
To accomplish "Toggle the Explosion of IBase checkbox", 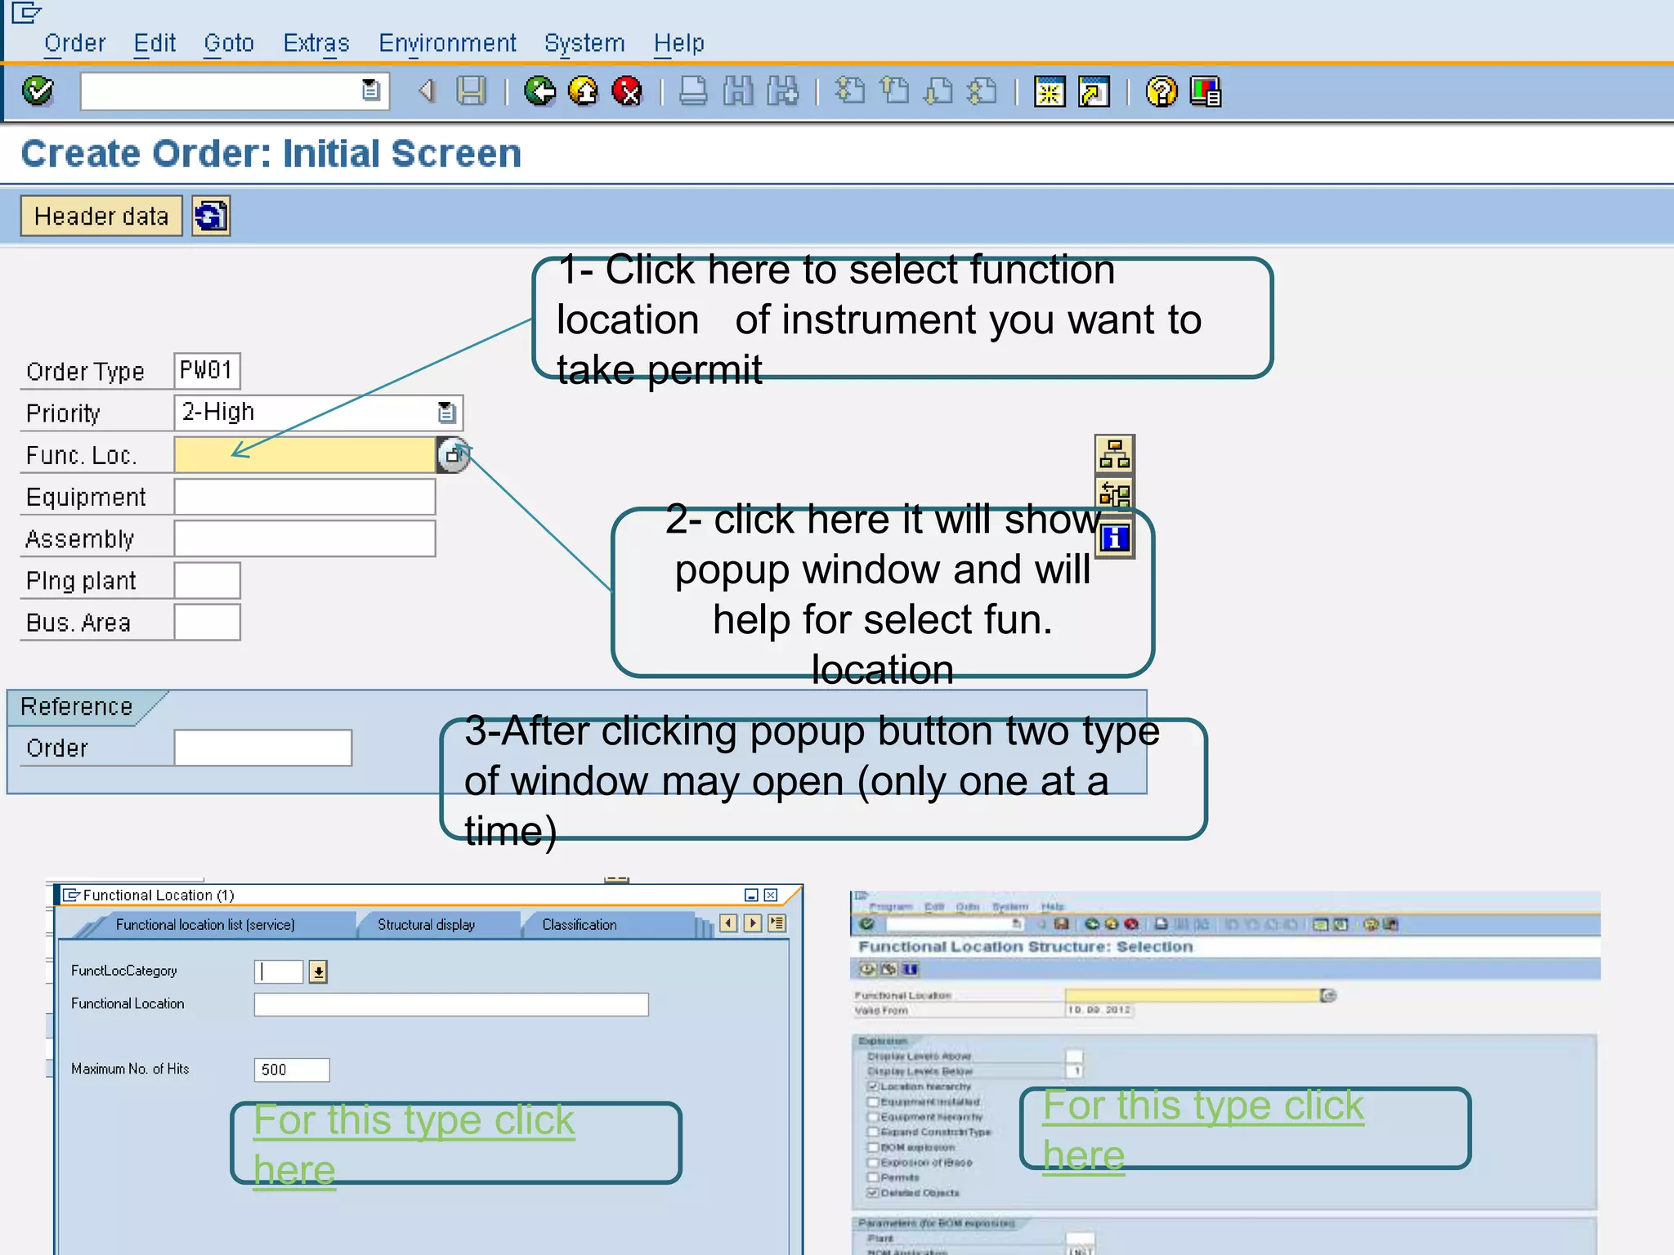I will (x=873, y=1163).
